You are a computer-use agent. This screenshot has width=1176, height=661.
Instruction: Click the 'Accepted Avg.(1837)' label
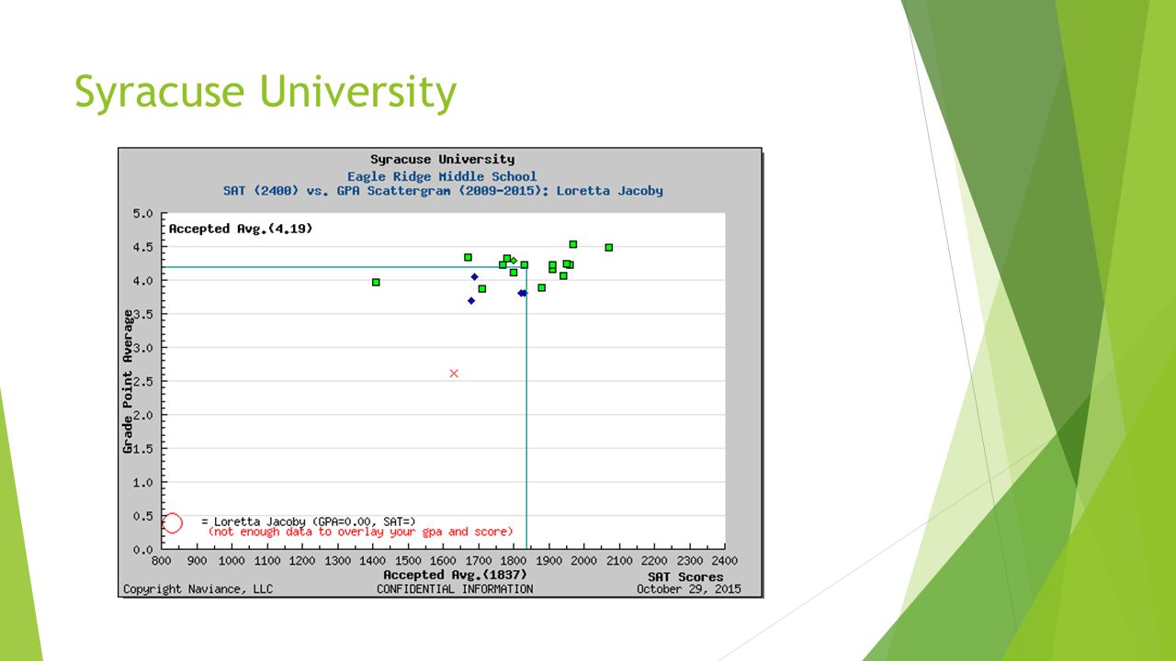[x=455, y=576]
